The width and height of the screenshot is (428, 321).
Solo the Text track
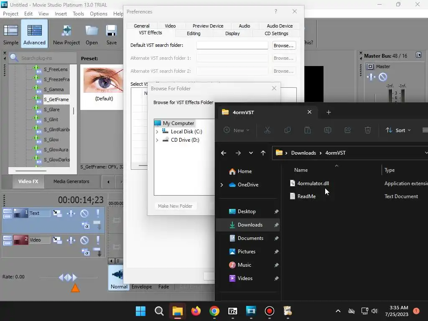tap(98, 213)
